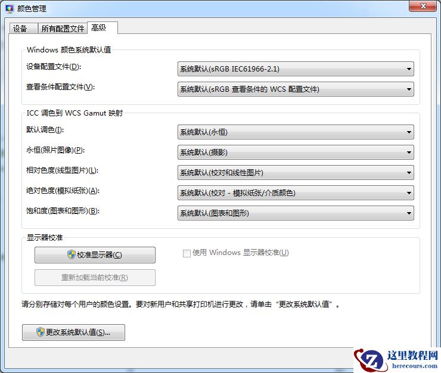Click the 默认调色(I) label
441x373 pixels.
tap(45, 130)
